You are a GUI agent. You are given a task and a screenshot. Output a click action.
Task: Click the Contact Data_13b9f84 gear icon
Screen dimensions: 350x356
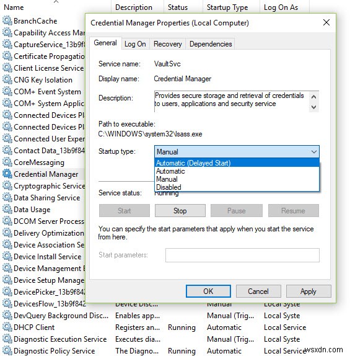(x=7, y=150)
